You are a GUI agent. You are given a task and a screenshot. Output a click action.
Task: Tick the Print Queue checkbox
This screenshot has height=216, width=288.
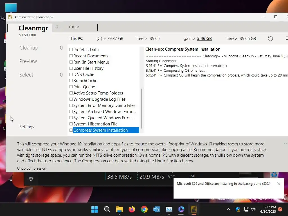(x=71, y=87)
